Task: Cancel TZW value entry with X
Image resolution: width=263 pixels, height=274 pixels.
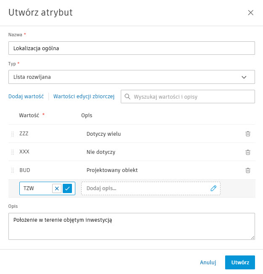Action: point(57,188)
